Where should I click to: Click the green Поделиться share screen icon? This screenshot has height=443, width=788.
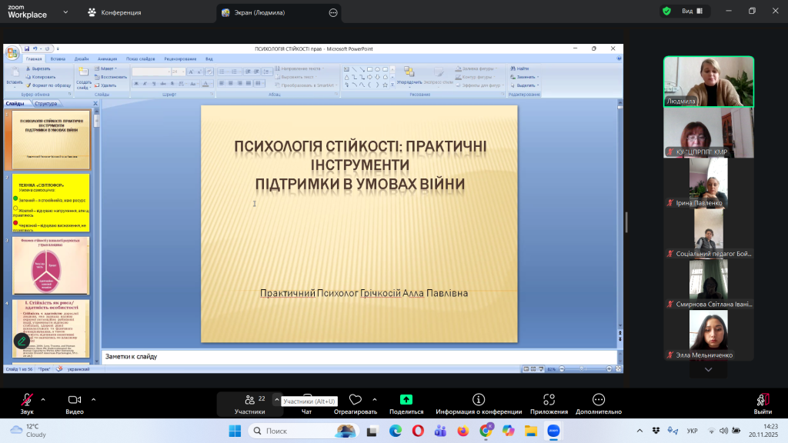pyautogui.click(x=406, y=399)
